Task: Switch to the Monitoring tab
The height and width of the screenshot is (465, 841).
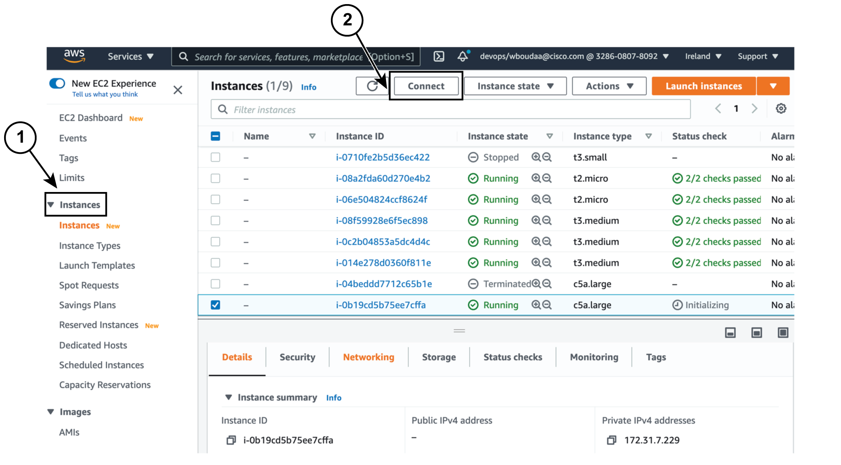Action: pos(594,357)
